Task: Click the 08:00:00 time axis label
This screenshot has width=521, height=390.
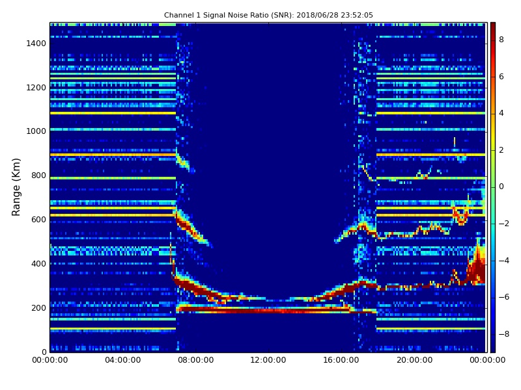Action: 196,360
